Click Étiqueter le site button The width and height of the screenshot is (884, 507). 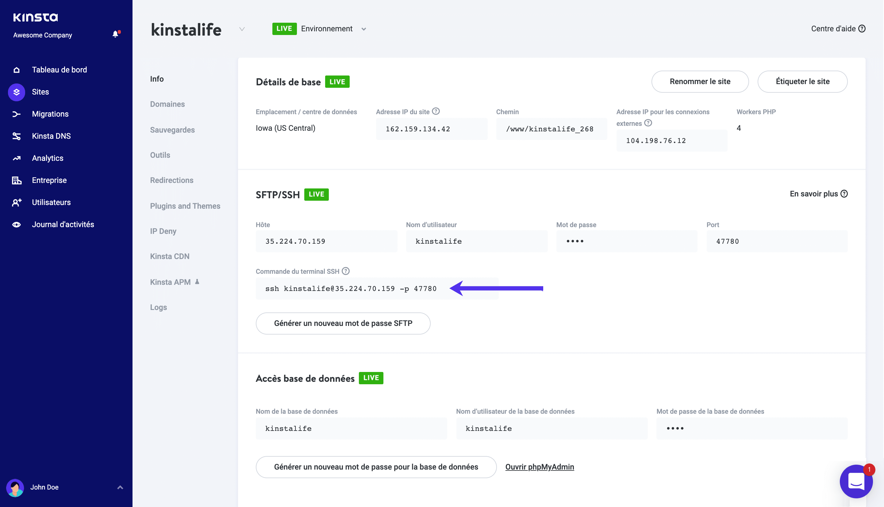pos(803,81)
